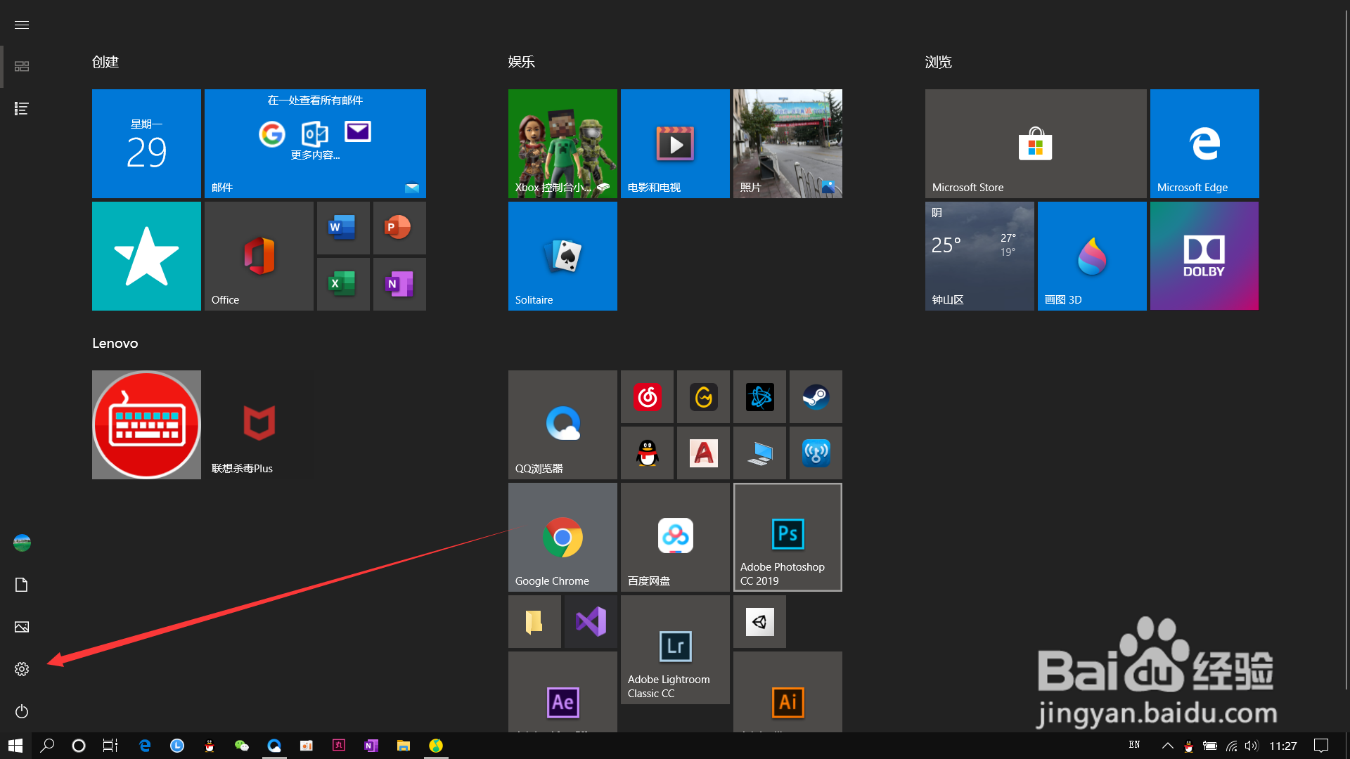The height and width of the screenshot is (759, 1350).
Task: Open Dolby tile
Action: coord(1204,257)
